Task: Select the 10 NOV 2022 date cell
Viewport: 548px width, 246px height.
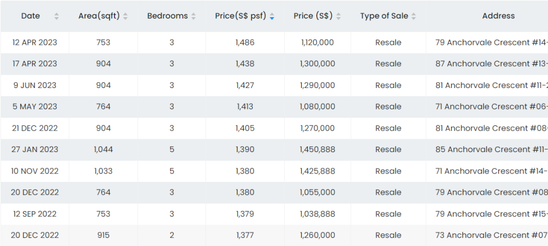Action: click(35, 171)
